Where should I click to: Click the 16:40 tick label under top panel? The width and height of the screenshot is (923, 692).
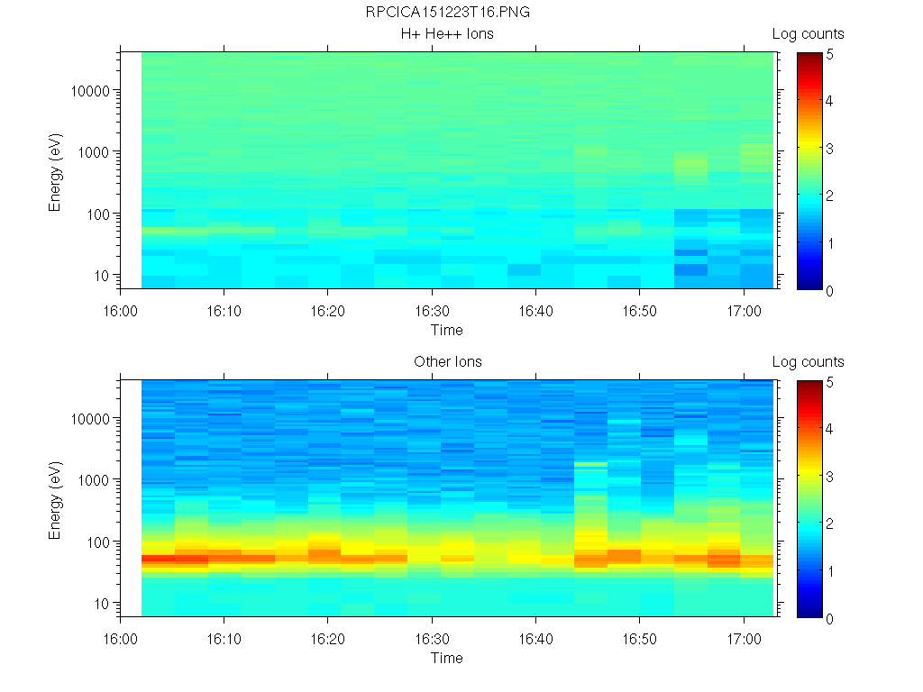(535, 311)
